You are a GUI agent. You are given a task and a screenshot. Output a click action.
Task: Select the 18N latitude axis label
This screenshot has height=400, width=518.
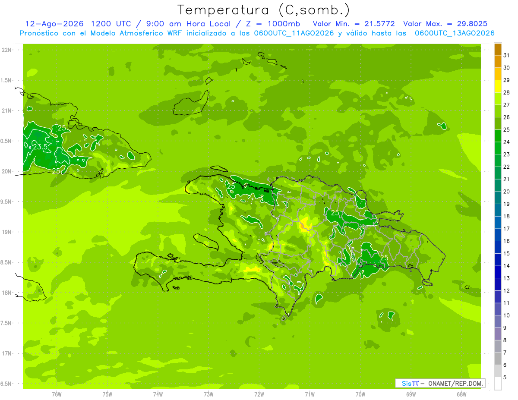(x=7, y=293)
